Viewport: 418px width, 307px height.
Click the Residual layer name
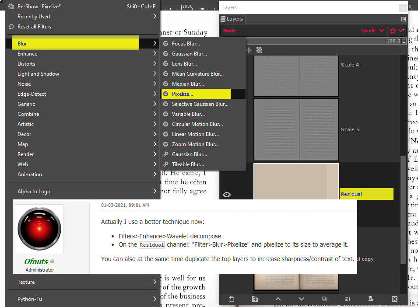[351, 194]
